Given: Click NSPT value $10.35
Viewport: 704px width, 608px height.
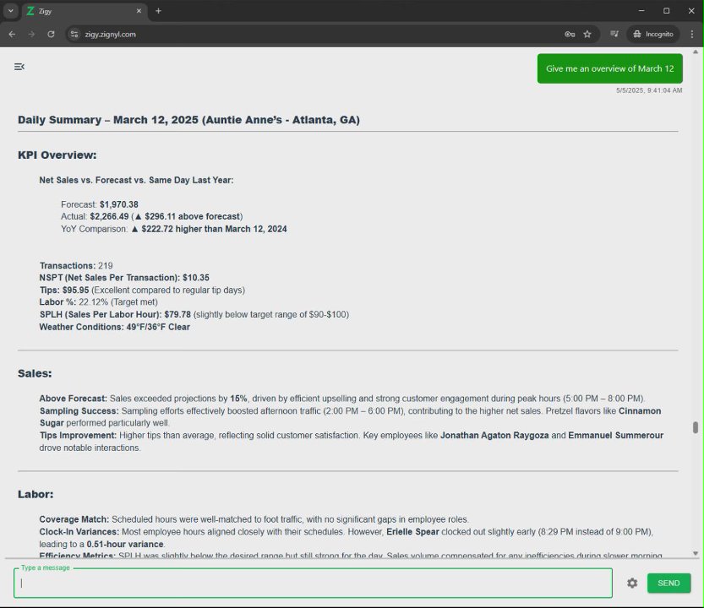Looking at the screenshot, I should coord(196,278).
